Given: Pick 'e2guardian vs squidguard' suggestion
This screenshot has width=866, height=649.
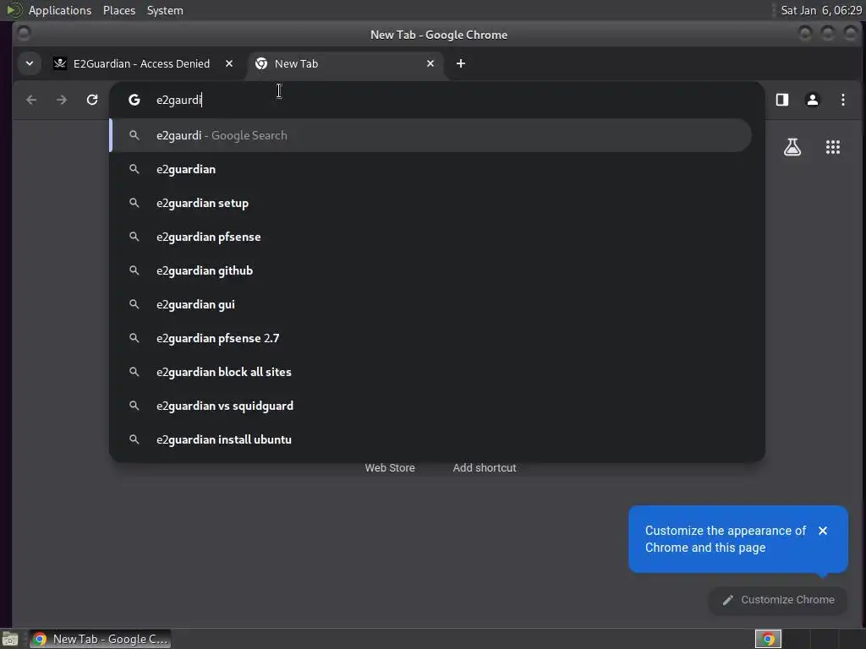Looking at the screenshot, I should click(431, 406).
